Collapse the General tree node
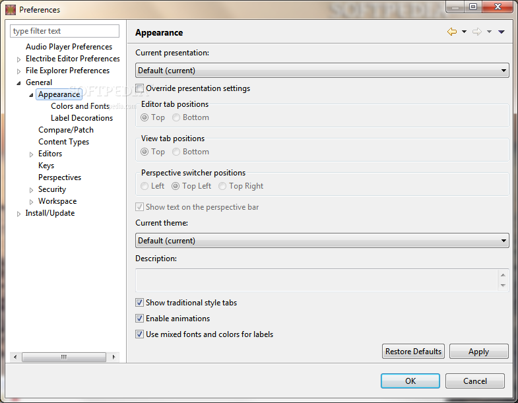518x403 pixels. 19,83
